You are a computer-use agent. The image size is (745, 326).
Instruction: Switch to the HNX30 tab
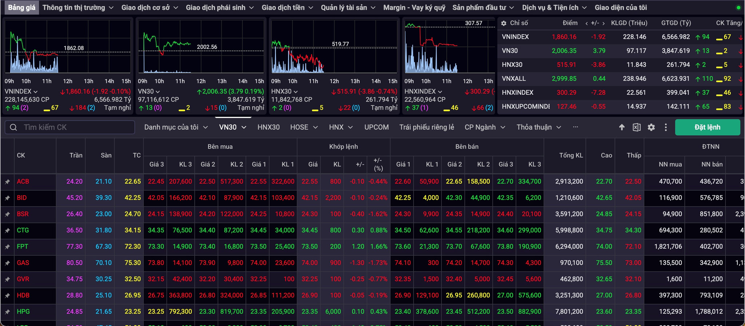(268, 127)
